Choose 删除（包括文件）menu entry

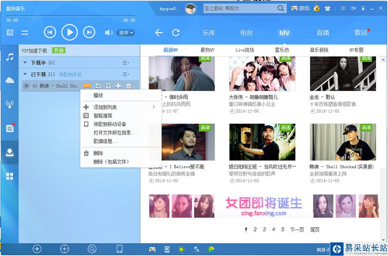click(111, 162)
